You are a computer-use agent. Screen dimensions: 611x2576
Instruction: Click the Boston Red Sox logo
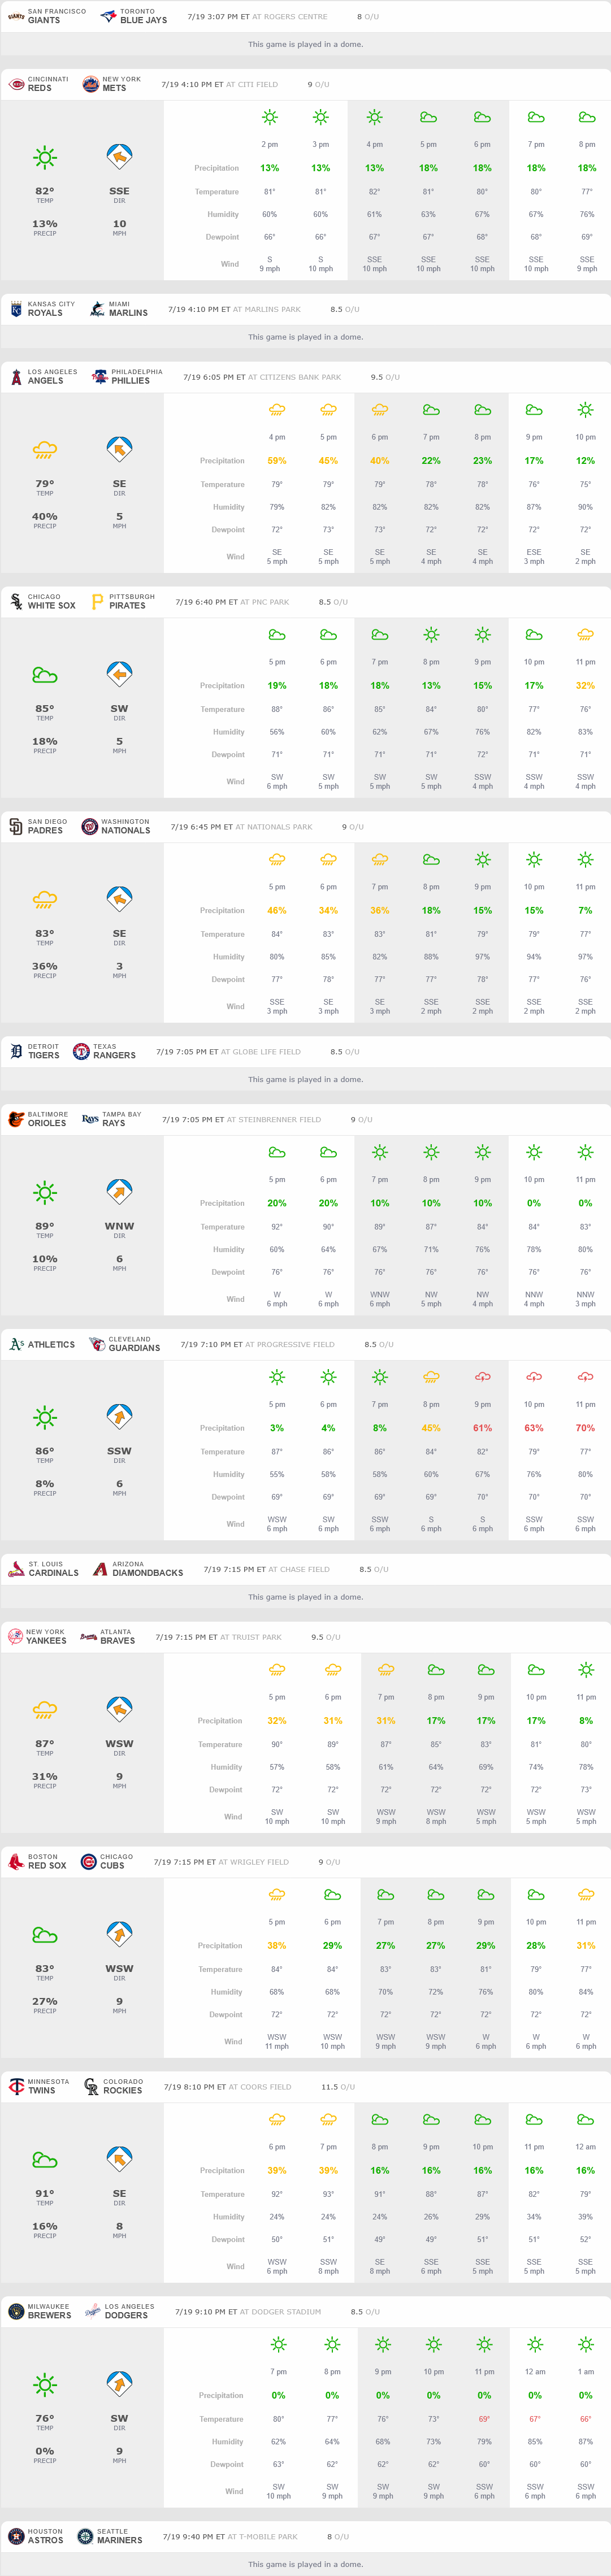pyautogui.click(x=16, y=1862)
